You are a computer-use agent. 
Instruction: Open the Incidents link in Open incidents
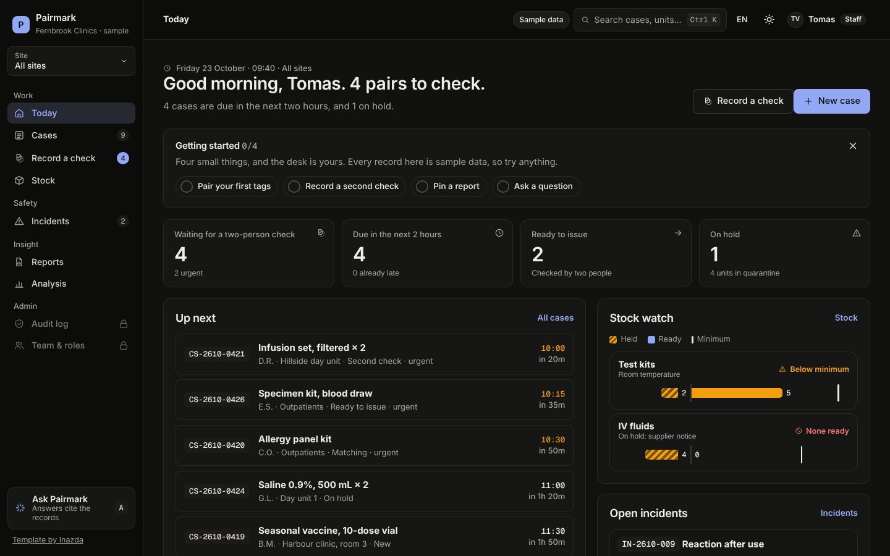[839, 513]
